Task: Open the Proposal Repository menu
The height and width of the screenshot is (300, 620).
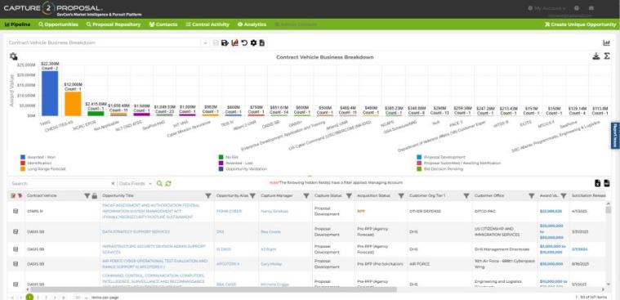Action: (113, 25)
